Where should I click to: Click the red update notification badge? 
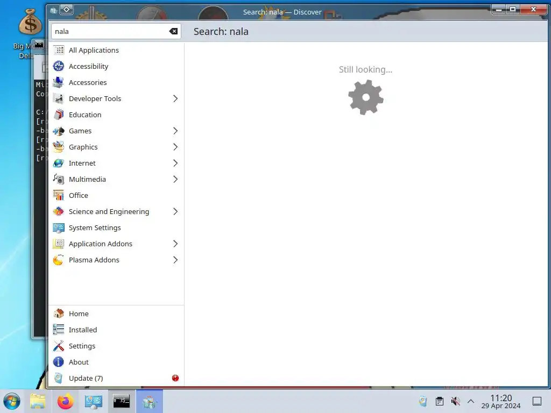coord(175,378)
